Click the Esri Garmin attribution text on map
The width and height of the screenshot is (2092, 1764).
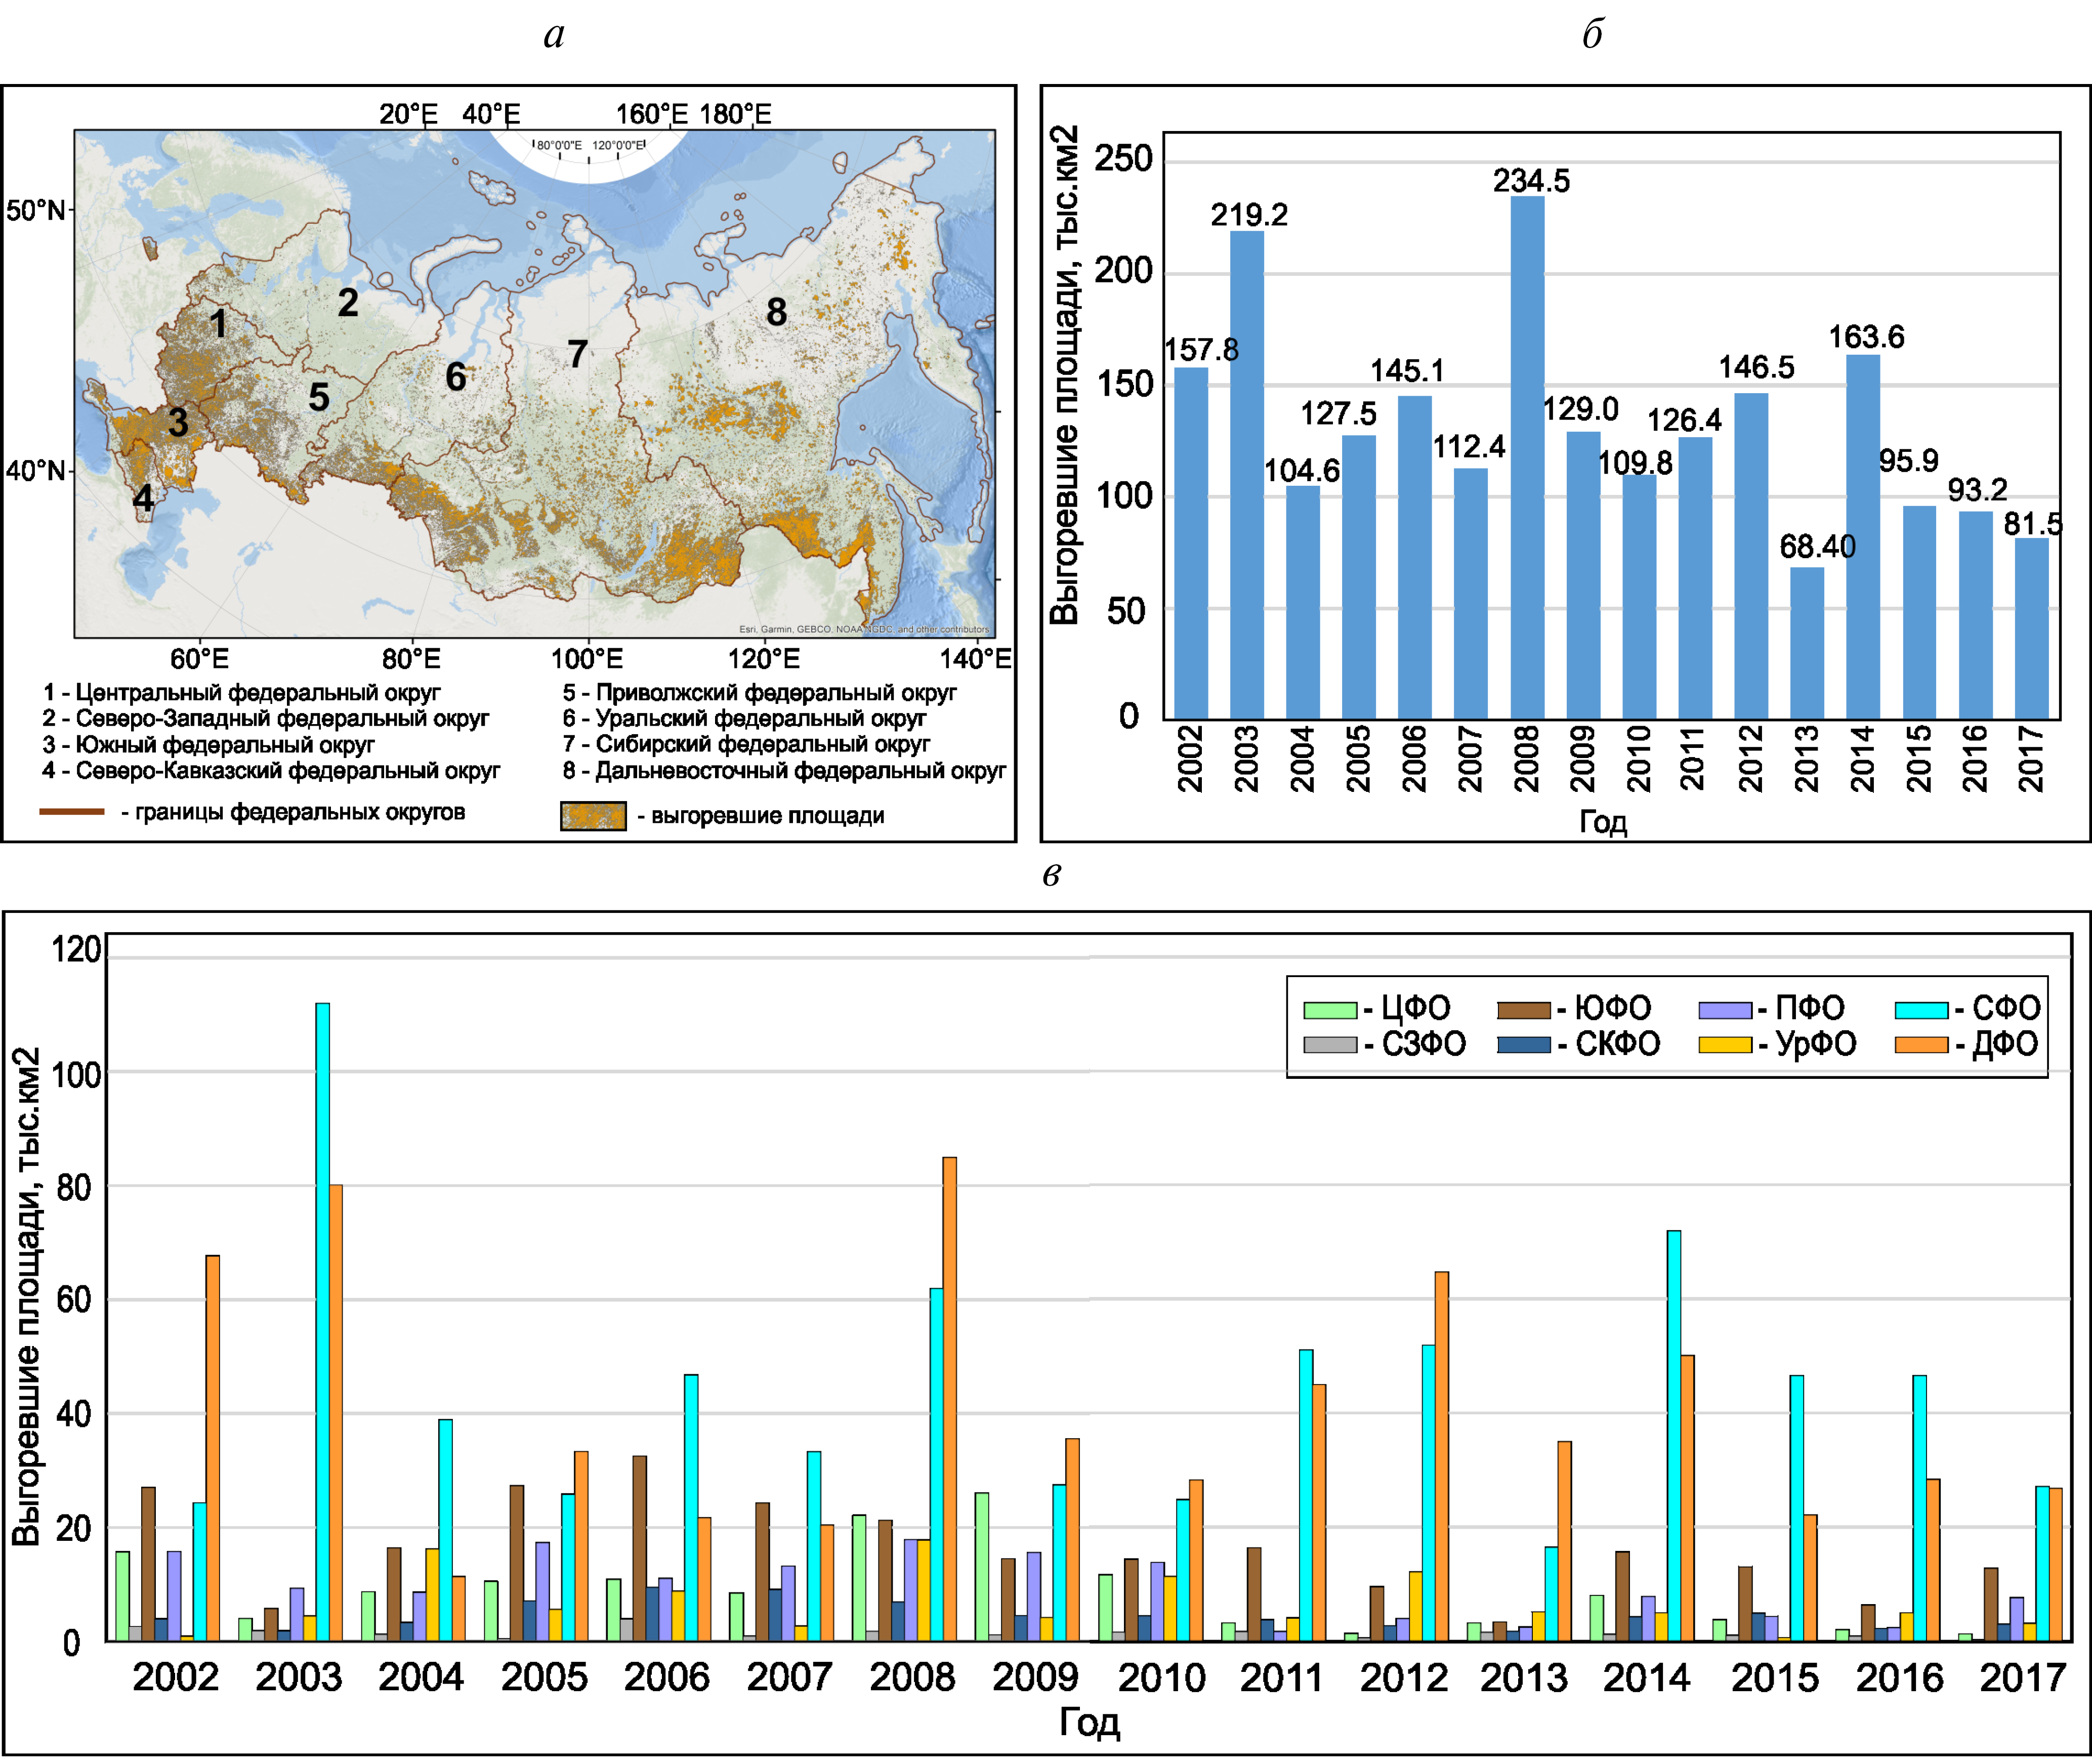click(x=863, y=629)
